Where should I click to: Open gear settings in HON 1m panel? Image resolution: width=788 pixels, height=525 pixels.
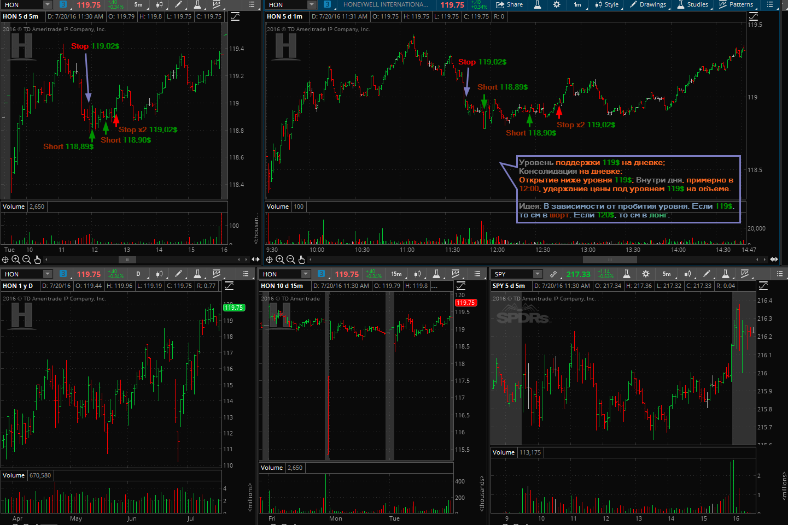click(x=556, y=4)
